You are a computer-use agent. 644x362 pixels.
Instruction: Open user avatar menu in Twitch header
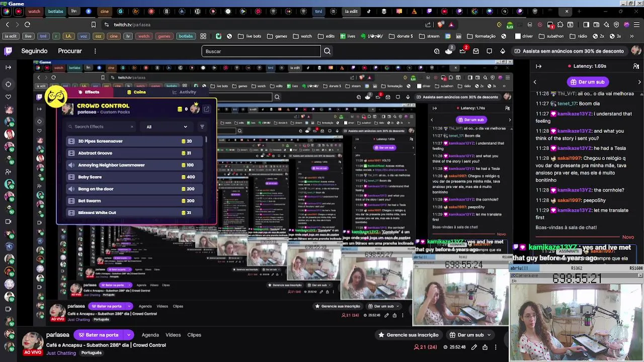coord(636,51)
